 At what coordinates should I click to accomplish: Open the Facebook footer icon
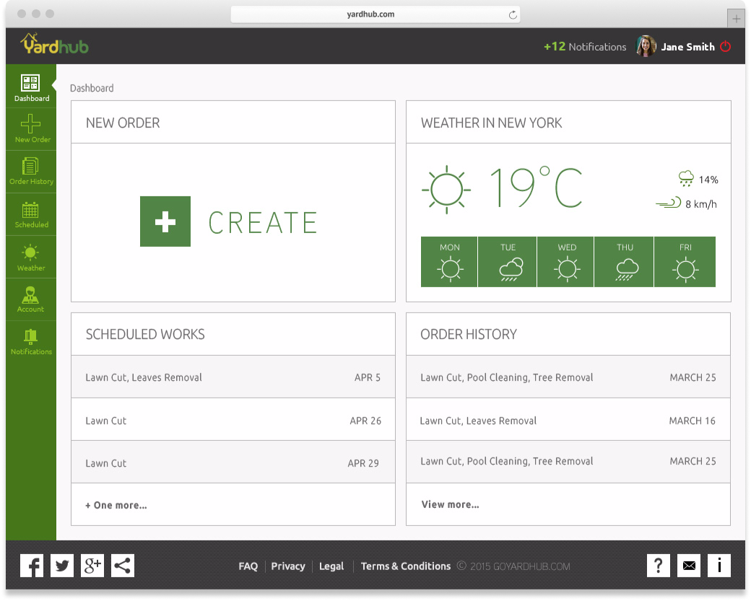click(32, 566)
